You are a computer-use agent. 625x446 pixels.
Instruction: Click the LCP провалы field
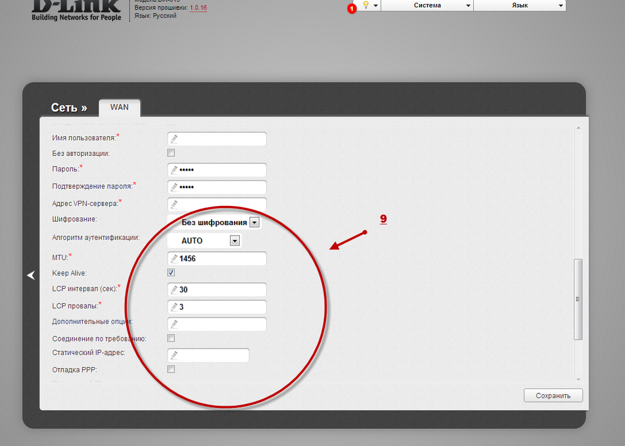pyautogui.click(x=217, y=307)
